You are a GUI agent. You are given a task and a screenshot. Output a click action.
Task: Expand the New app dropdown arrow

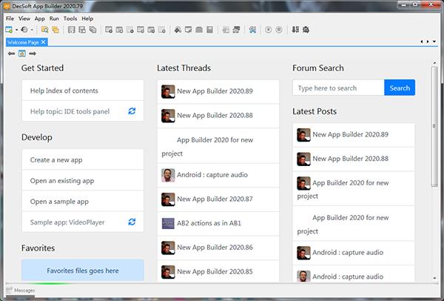[16, 30]
